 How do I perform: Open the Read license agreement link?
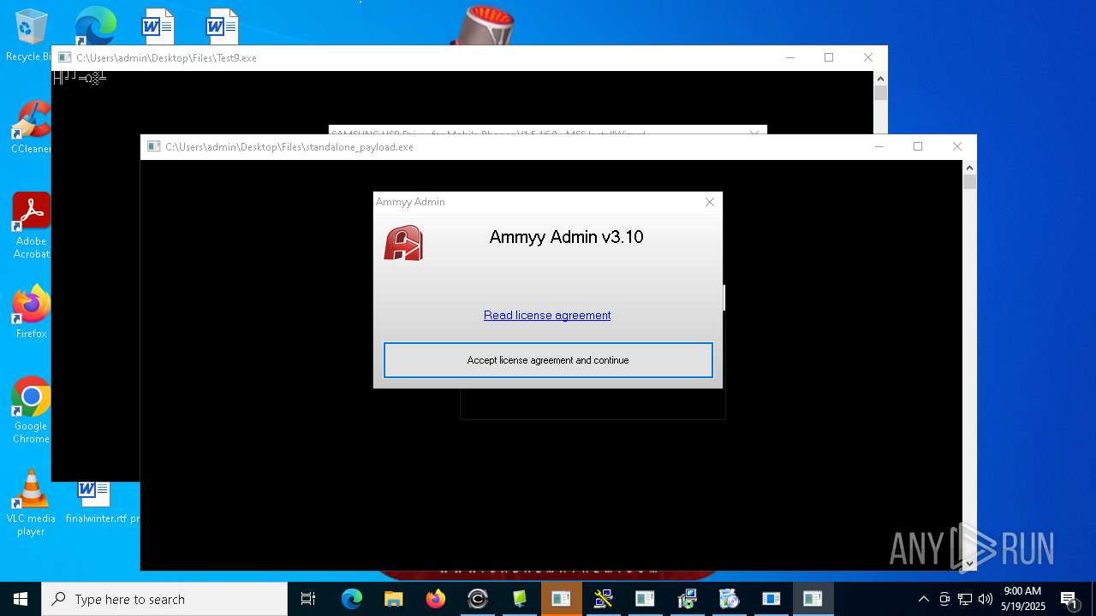547,315
